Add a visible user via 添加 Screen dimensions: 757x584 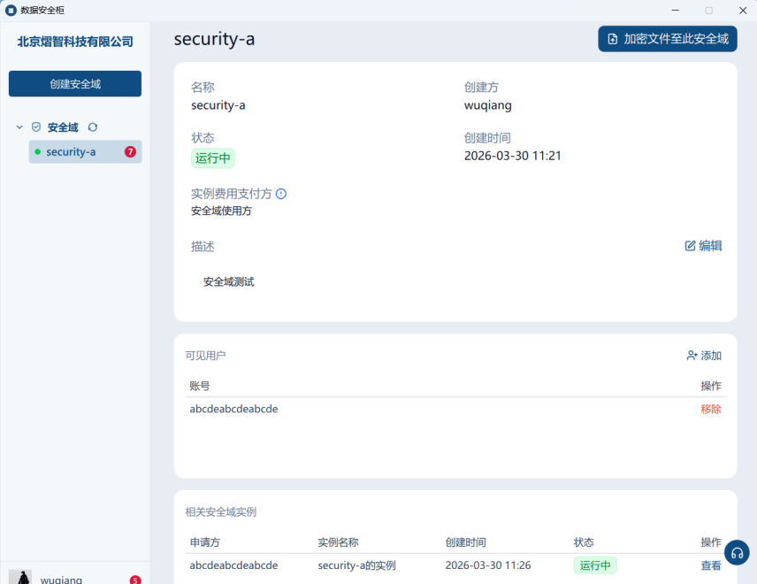click(x=704, y=356)
